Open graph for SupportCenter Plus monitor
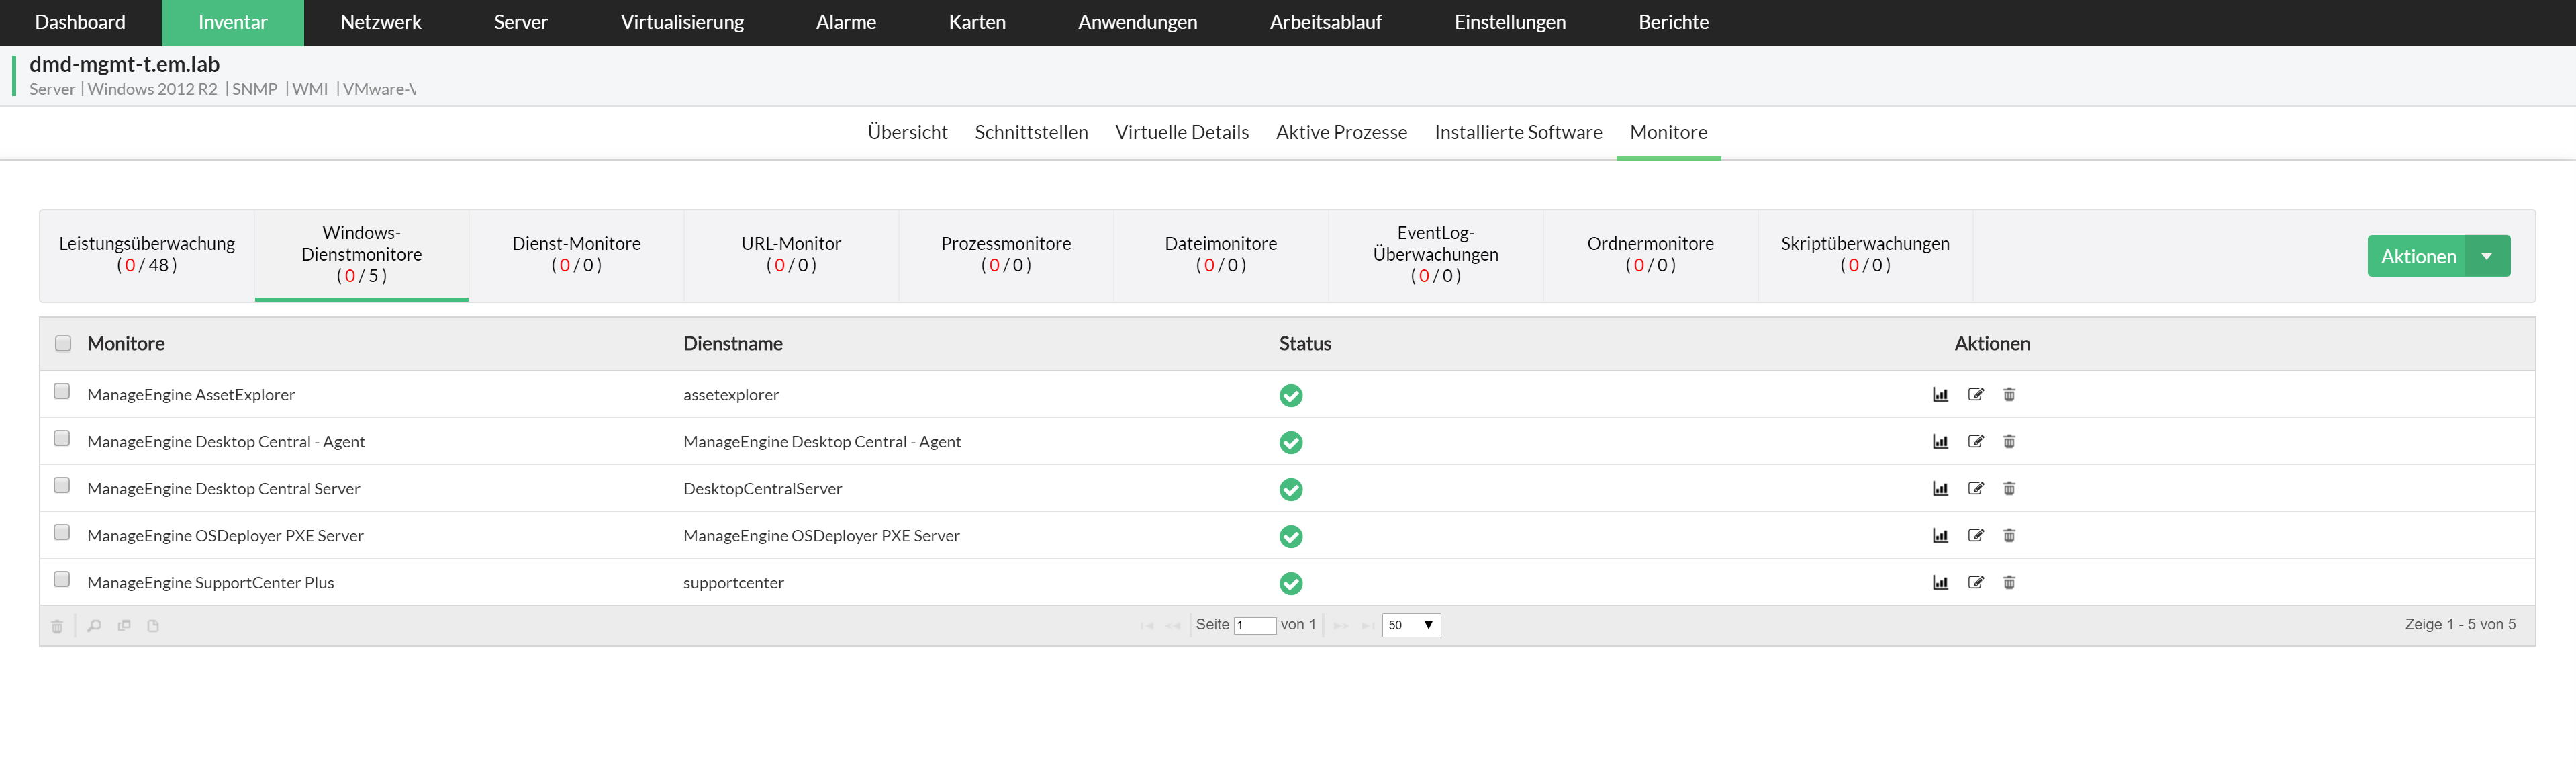The height and width of the screenshot is (767, 2576). [1940, 582]
